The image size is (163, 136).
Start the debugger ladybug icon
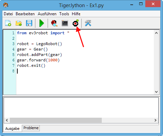(x=54, y=23)
